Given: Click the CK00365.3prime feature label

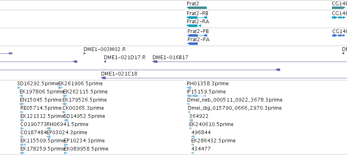Looking at the screenshot, I should coord(83,108).
